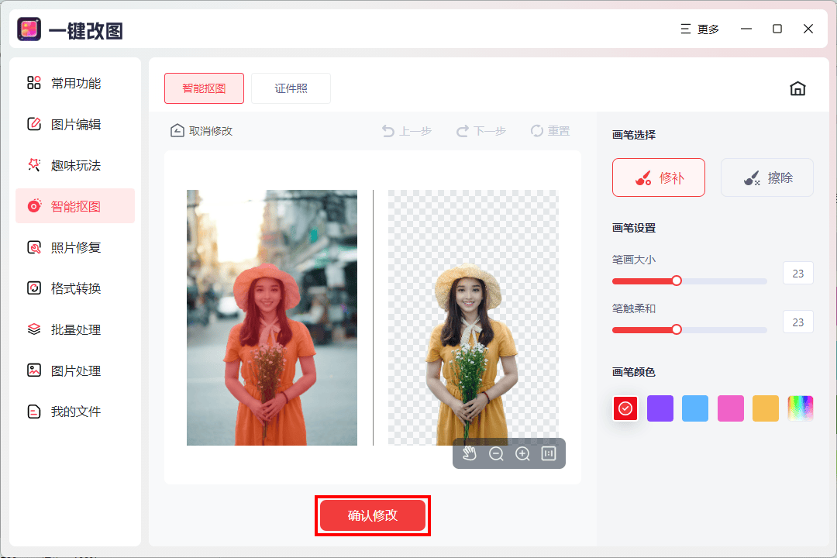Choose the pink brush color swatch

point(730,408)
